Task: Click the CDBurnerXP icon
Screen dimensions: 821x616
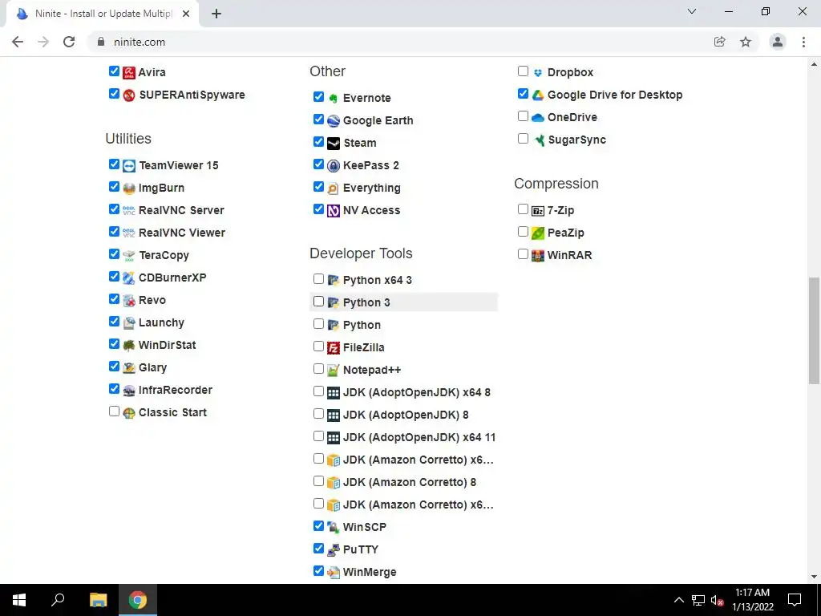Action: 129,278
